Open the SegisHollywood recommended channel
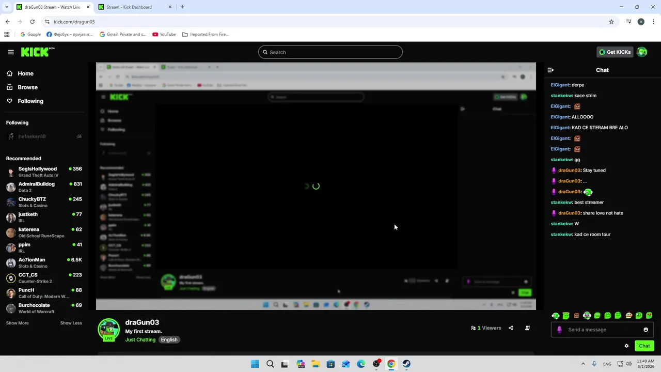Screen dimensions: 661x372 (44, 172)
